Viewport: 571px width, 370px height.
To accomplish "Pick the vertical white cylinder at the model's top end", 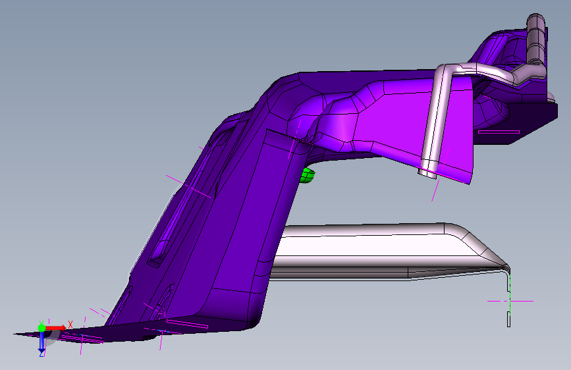I will point(535,38).
